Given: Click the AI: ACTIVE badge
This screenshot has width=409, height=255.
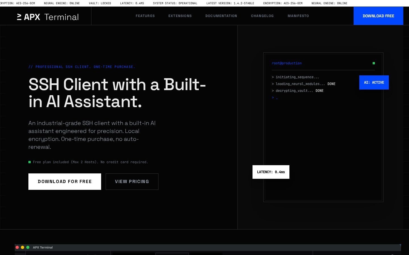Looking at the screenshot, I should coord(374,82).
